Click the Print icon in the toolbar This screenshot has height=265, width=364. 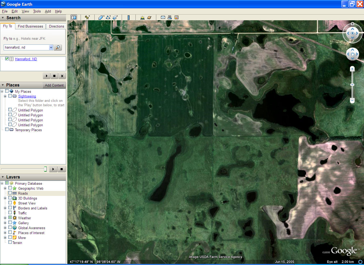pyautogui.click(x=170, y=17)
